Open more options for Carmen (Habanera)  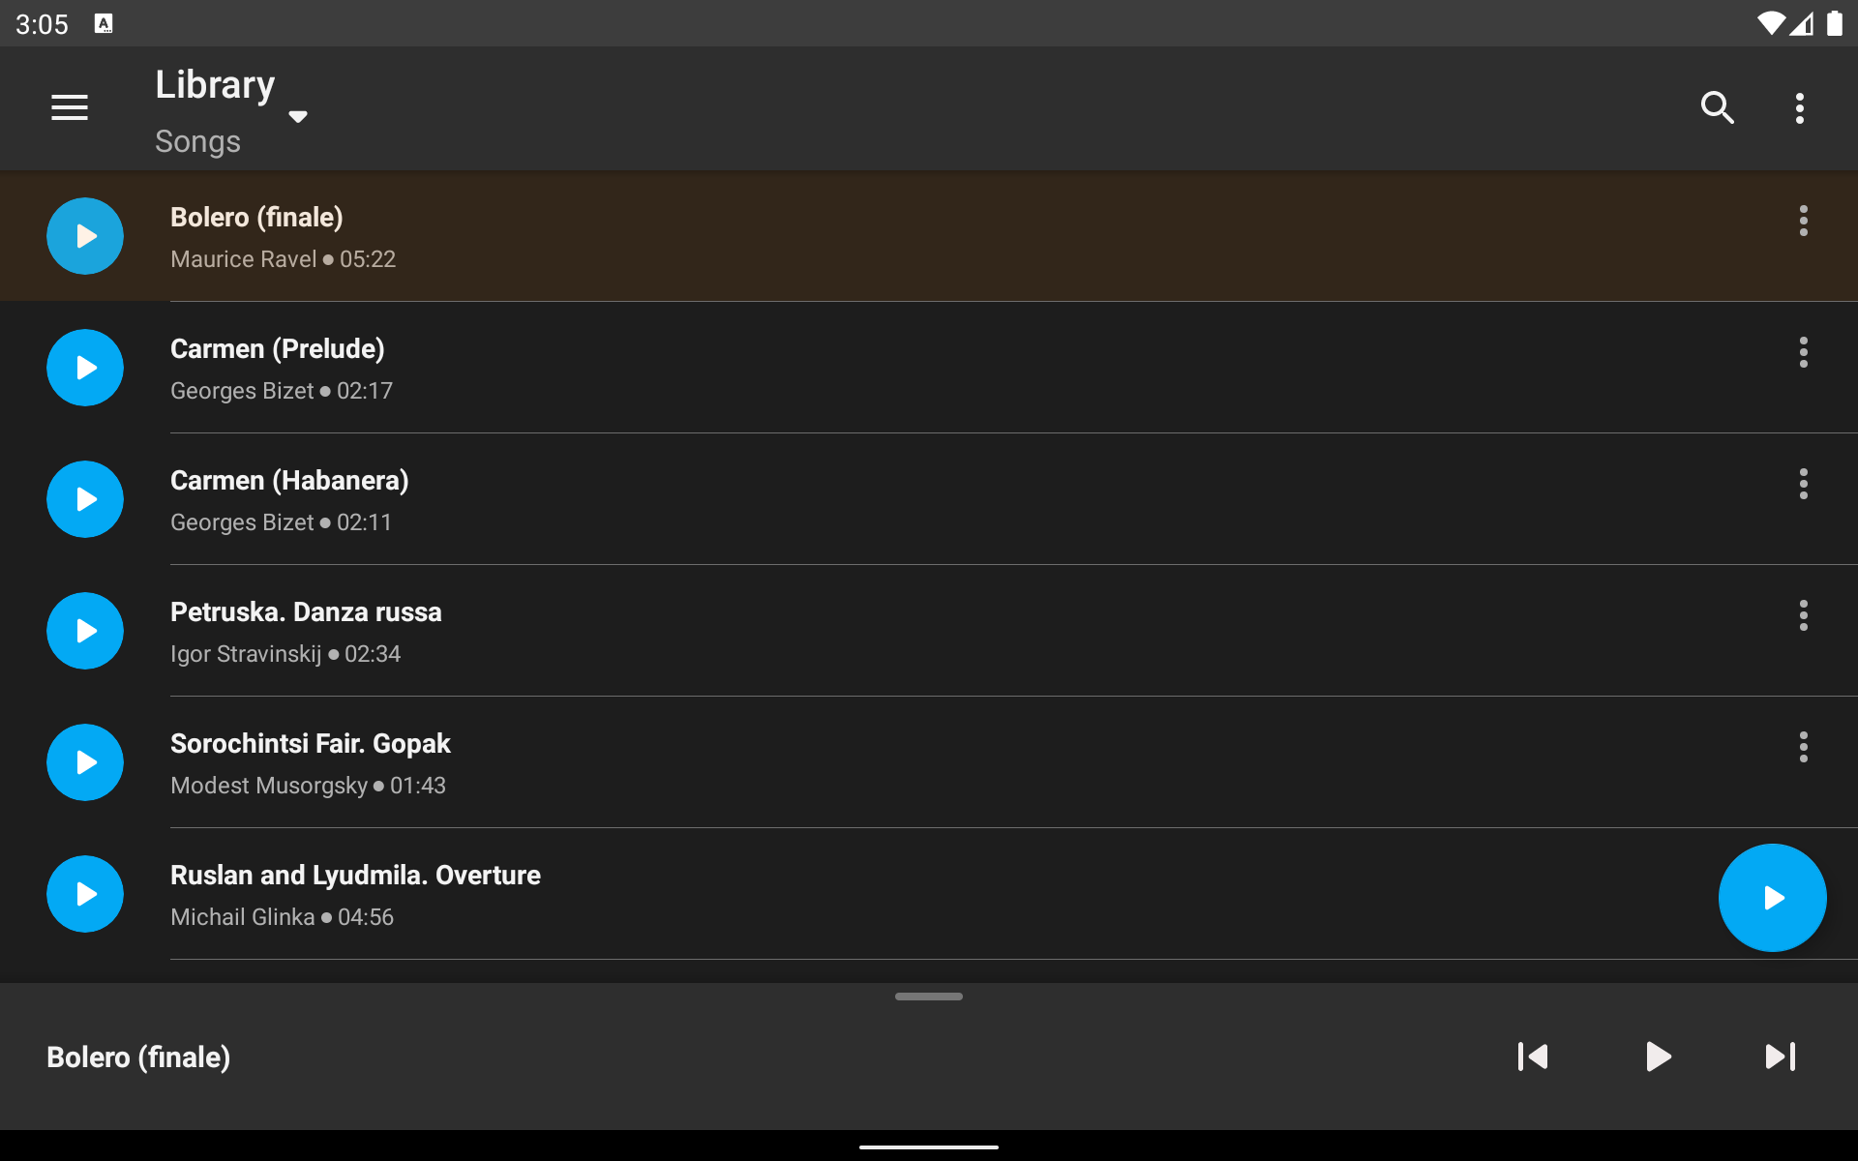point(1804,484)
